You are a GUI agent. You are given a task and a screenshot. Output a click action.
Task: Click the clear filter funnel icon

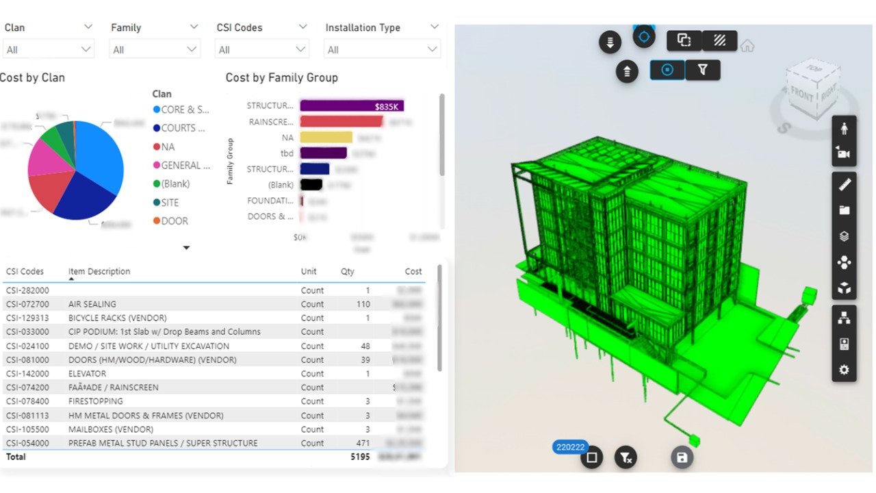pos(626,457)
